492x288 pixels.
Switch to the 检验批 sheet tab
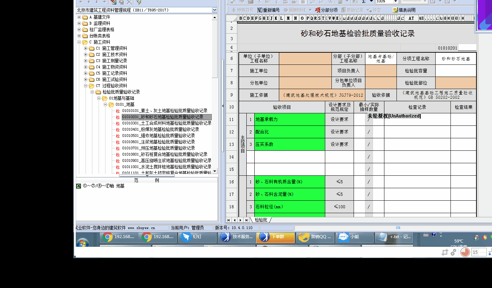coord(261,220)
